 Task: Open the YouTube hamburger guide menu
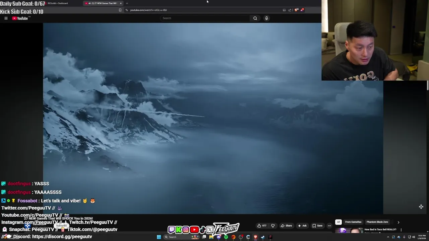pos(6,18)
